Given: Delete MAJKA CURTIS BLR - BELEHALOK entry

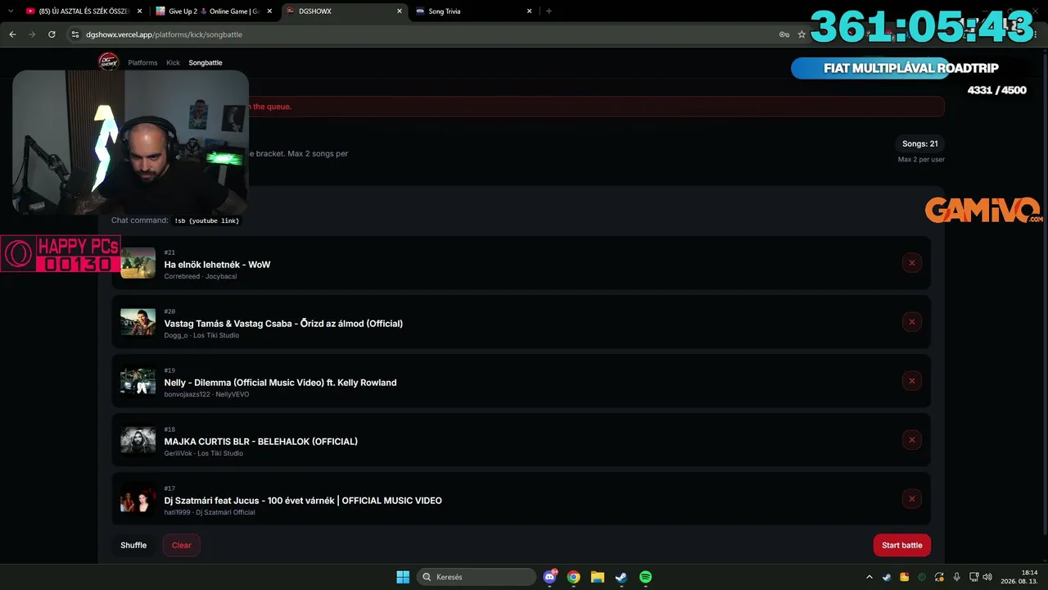Looking at the screenshot, I should [x=911, y=440].
